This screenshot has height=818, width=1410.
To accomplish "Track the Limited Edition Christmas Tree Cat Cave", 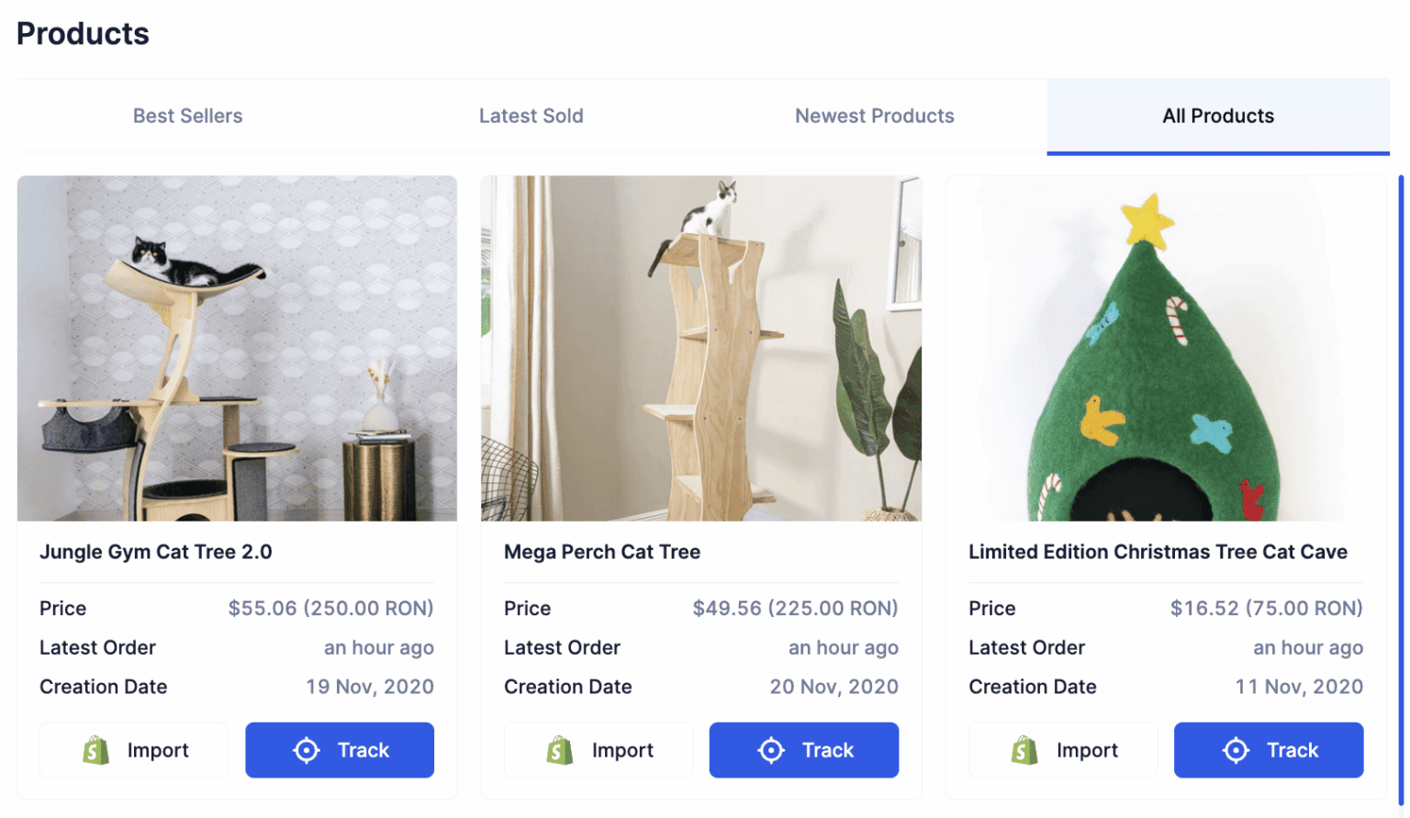I will click(1269, 750).
